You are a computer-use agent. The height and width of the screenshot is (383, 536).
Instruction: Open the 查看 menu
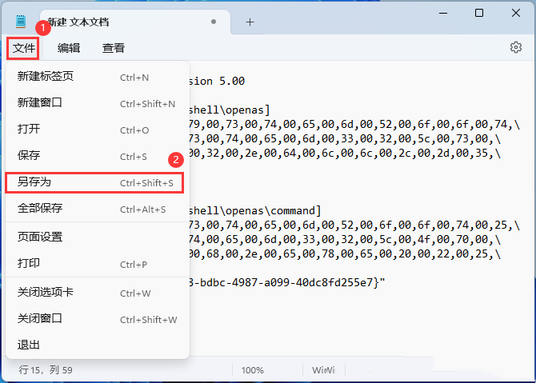click(x=114, y=48)
